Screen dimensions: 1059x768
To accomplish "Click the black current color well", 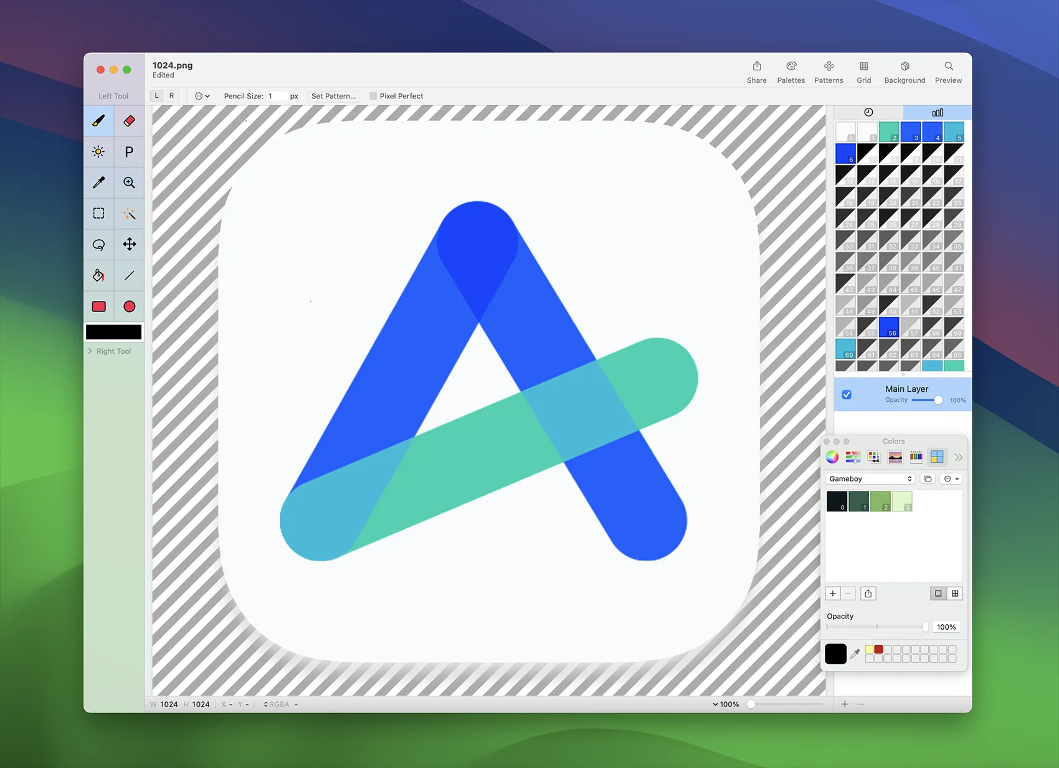I will (x=835, y=654).
